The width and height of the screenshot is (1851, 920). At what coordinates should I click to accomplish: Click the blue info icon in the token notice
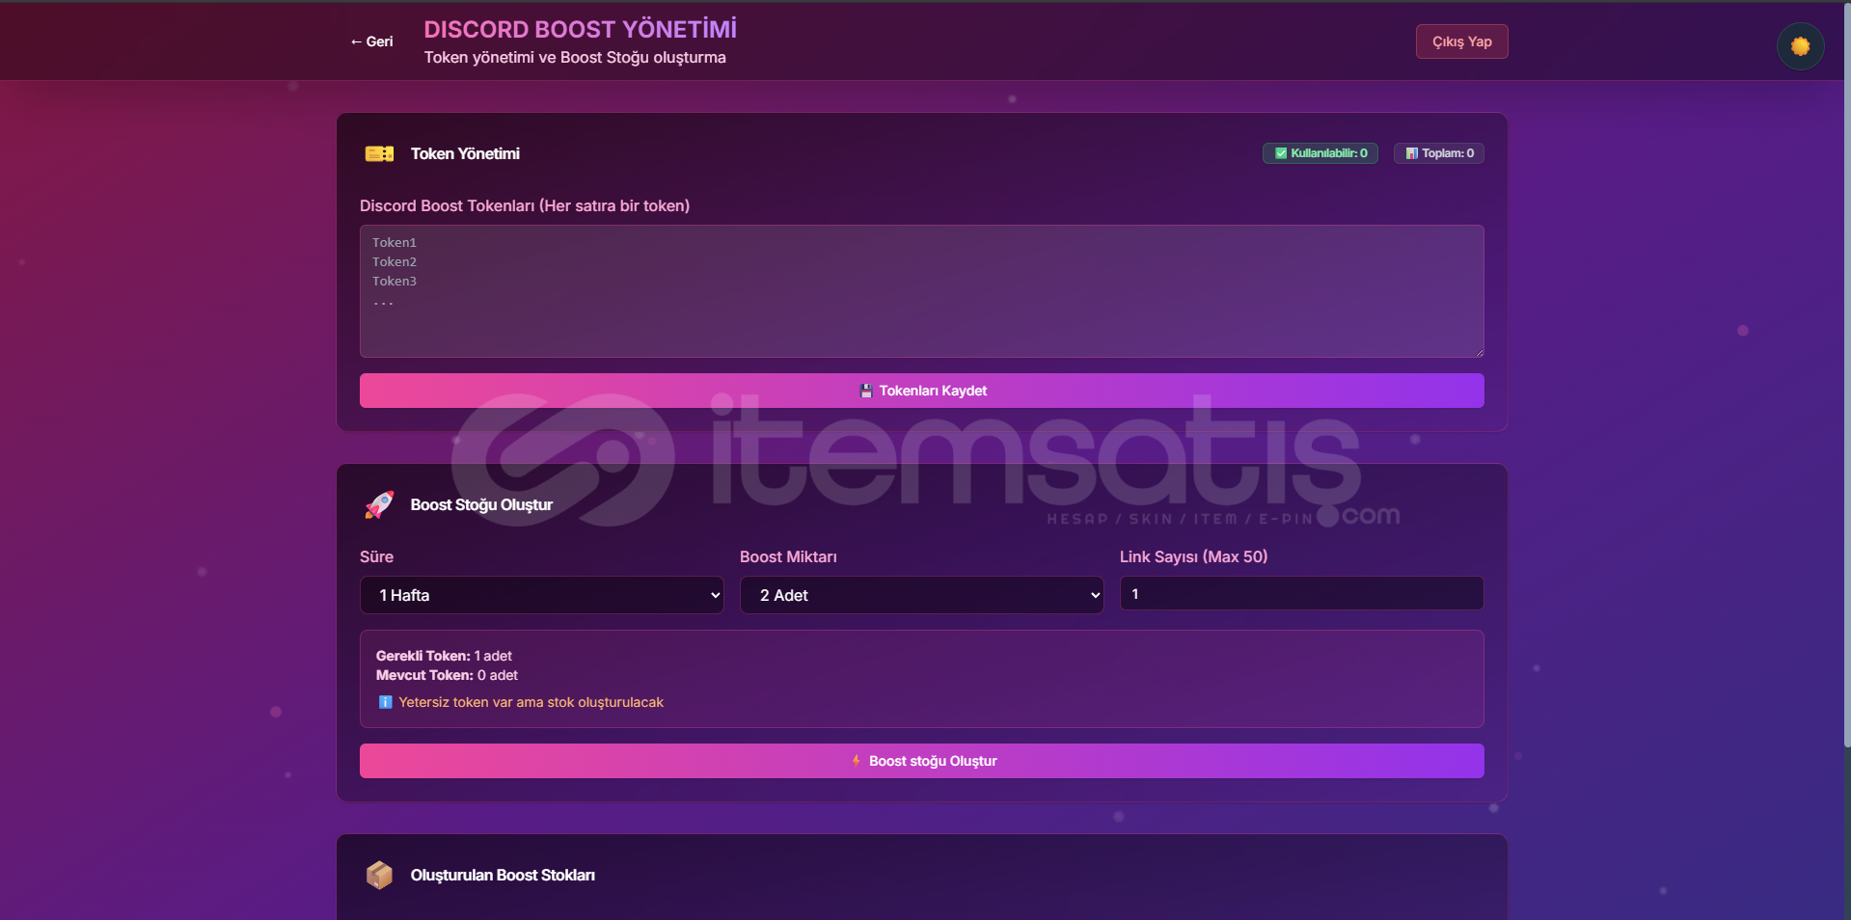coord(385,702)
